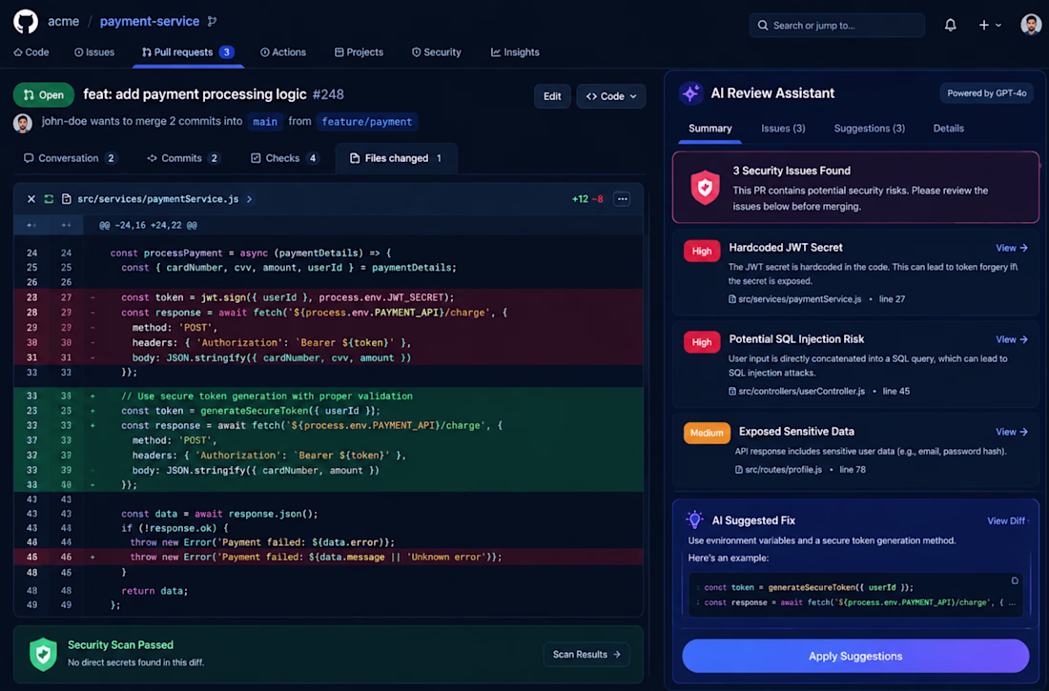Switch to the Issues repository tab
The image size is (1049, 691).
[94, 52]
